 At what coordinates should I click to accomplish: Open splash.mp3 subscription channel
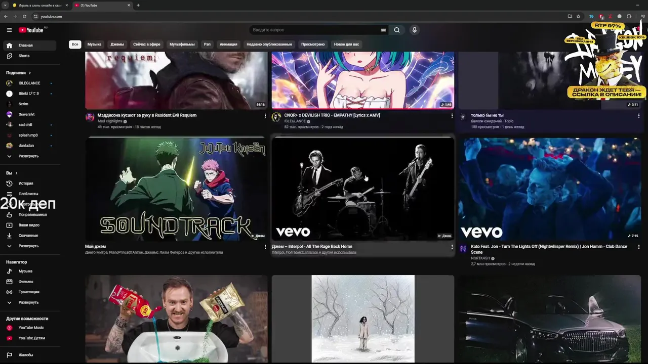pos(30,135)
